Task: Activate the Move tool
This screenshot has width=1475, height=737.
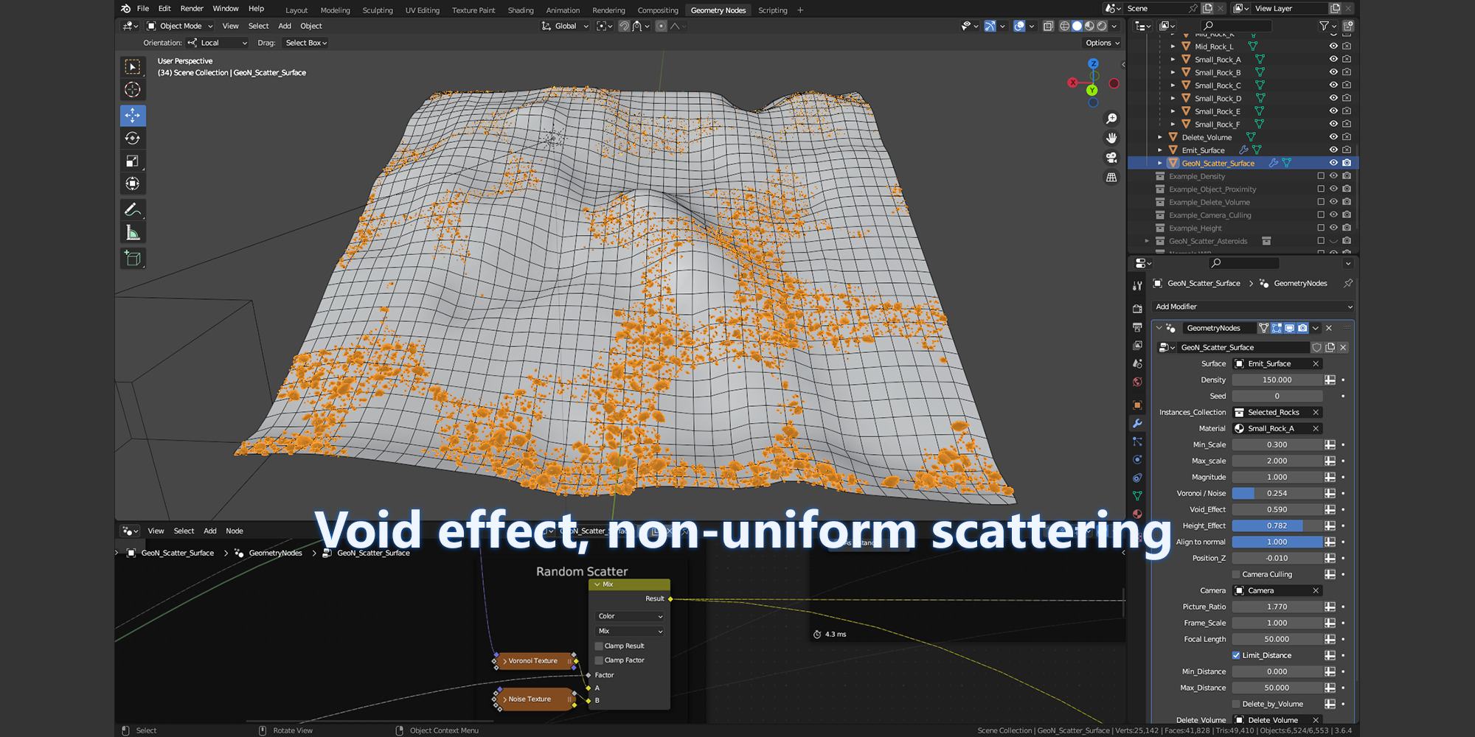Action: point(133,116)
